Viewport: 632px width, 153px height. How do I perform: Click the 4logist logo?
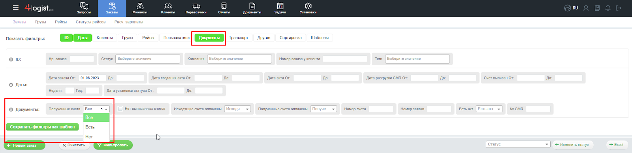point(39,8)
